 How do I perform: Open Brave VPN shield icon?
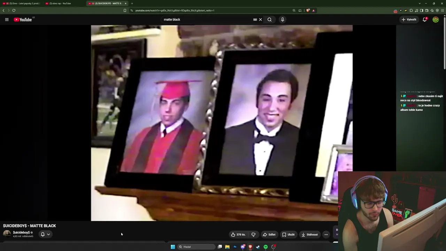coord(437,10)
